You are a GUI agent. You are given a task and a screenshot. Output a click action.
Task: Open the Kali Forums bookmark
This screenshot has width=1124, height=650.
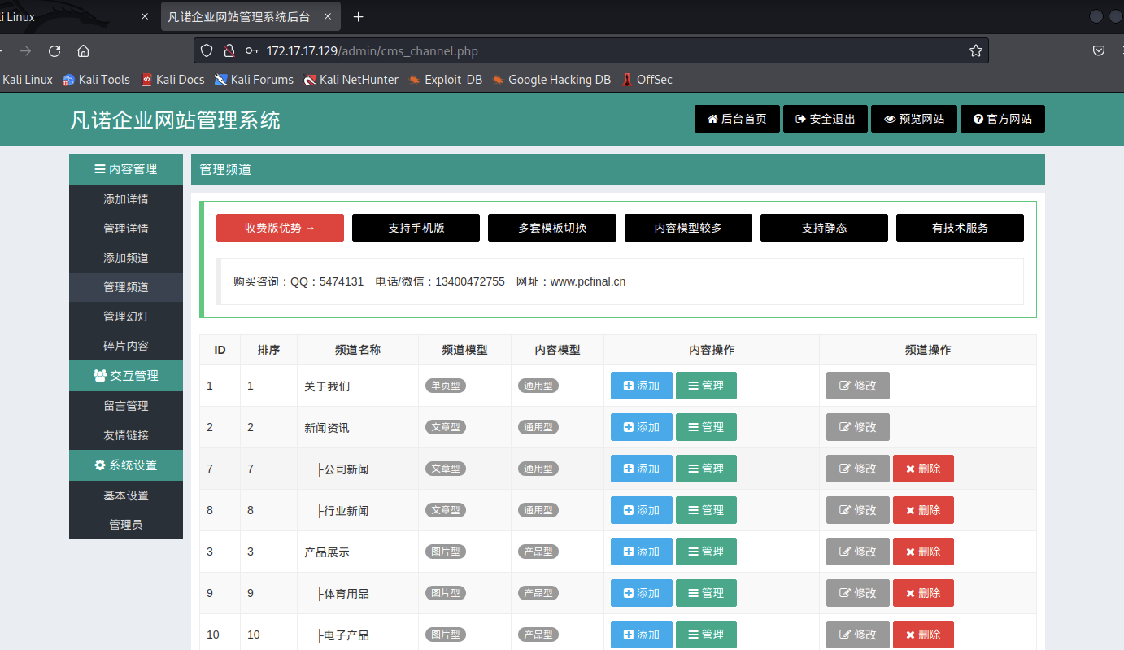point(254,79)
